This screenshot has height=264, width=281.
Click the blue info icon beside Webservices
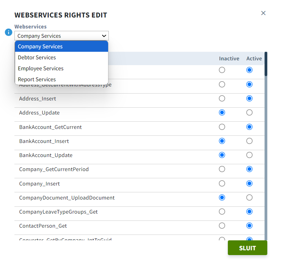click(9, 32)
